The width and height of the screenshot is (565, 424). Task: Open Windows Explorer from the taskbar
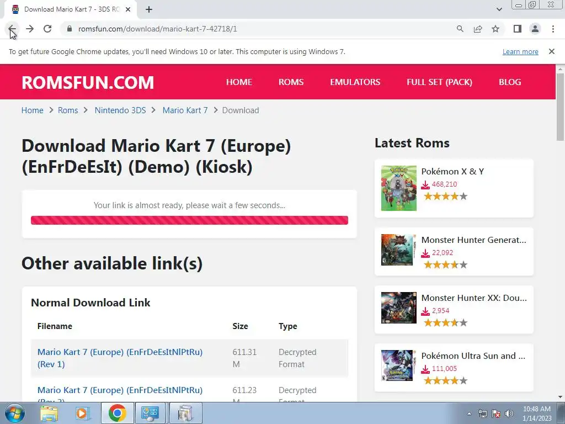point(49,413)
